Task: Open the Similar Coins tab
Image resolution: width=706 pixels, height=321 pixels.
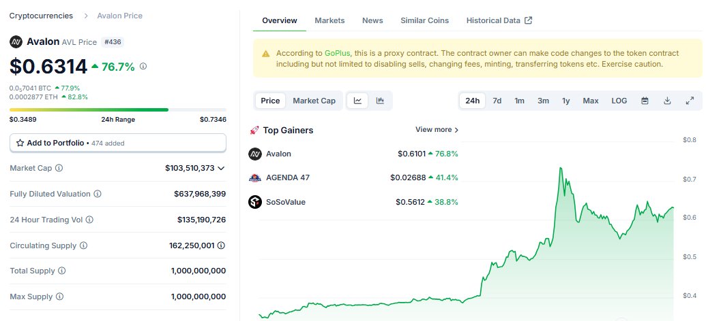Action: (424, 20)
